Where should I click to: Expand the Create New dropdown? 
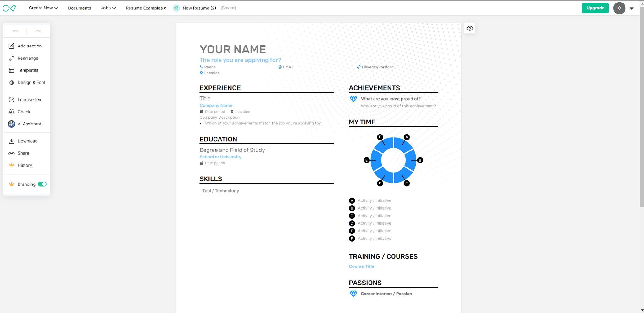(x=43, y=8)
